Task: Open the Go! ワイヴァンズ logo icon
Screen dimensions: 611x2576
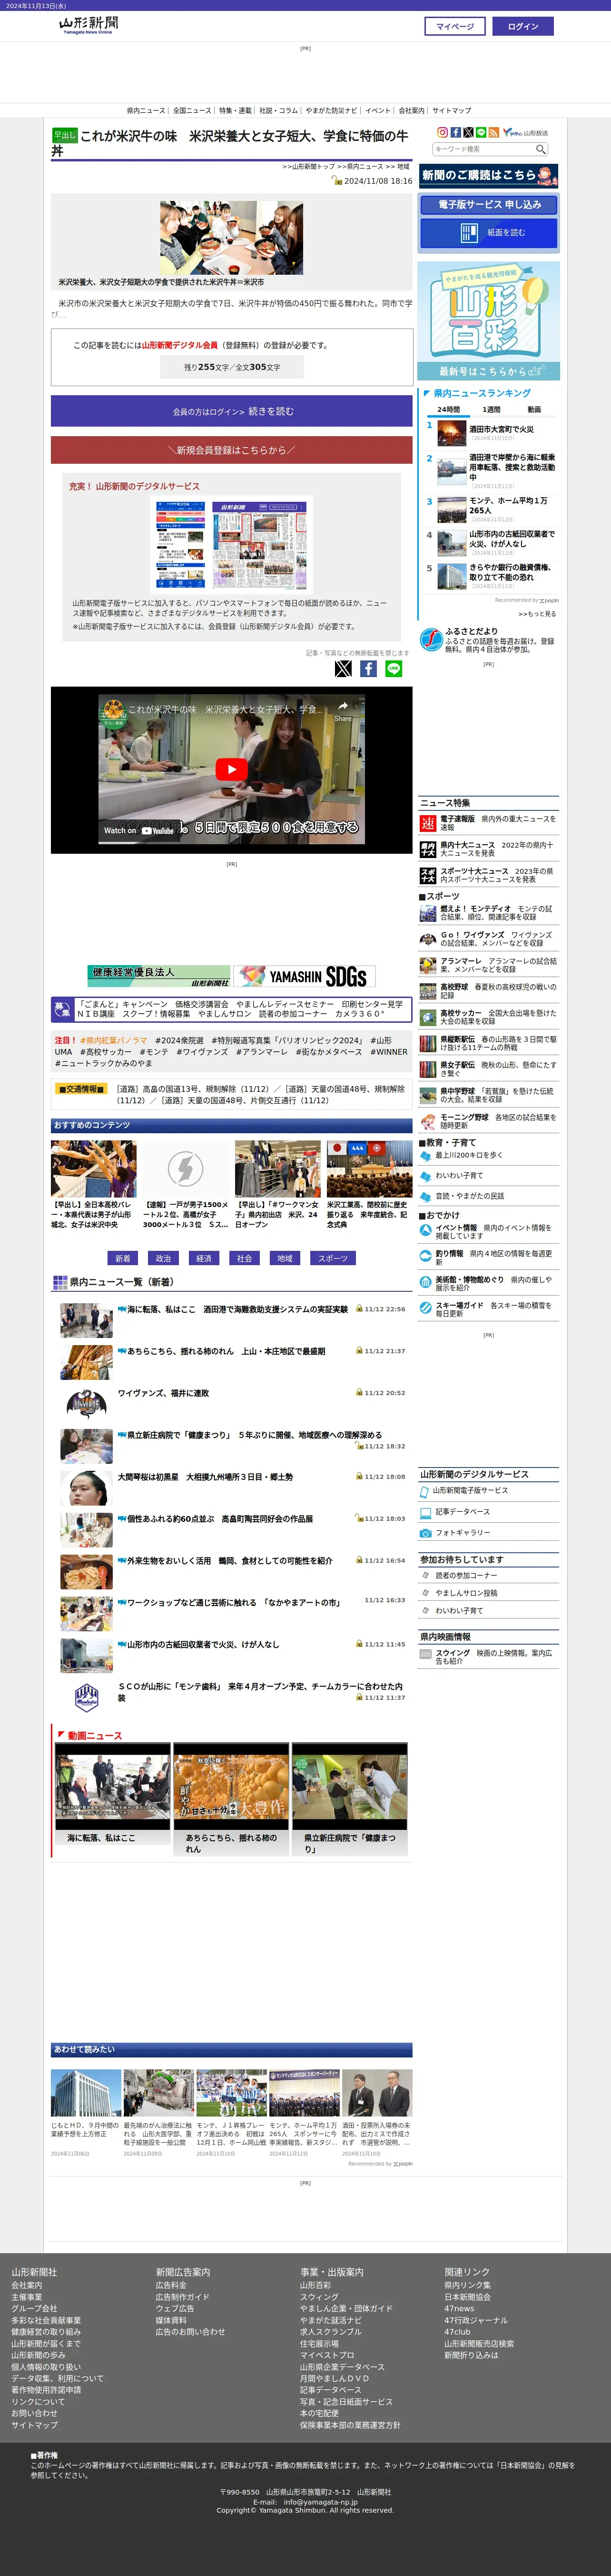Action: click(x=428, y=939)
